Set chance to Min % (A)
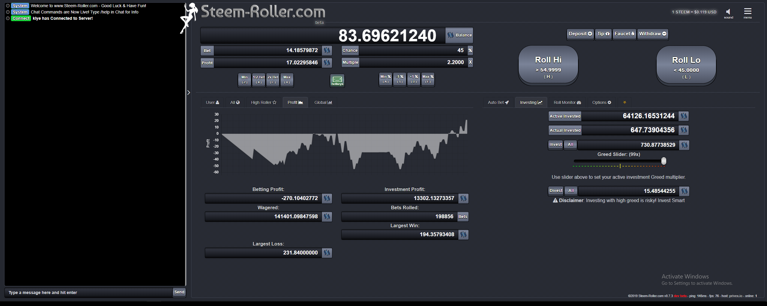Screen dimensions: 767x306 pyautogui.click(x=385, y=79)
